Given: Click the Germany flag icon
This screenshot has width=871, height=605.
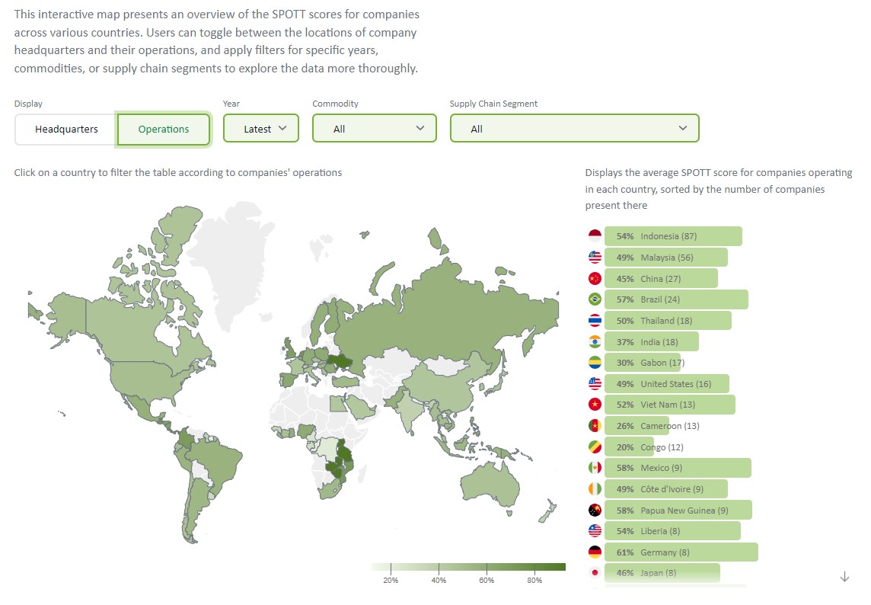Looking at the screenshot, I should click(595, 551).
